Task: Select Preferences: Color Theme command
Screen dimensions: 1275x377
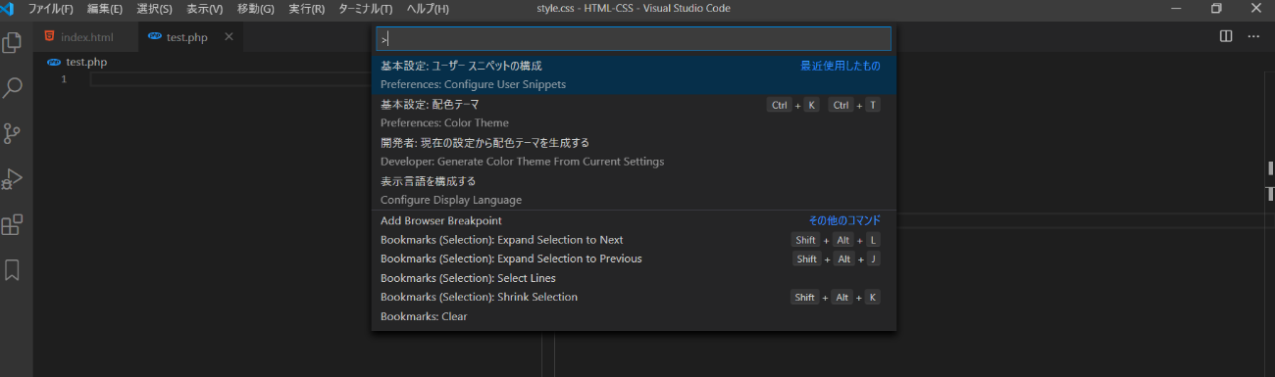Action: tap(634, 114)
